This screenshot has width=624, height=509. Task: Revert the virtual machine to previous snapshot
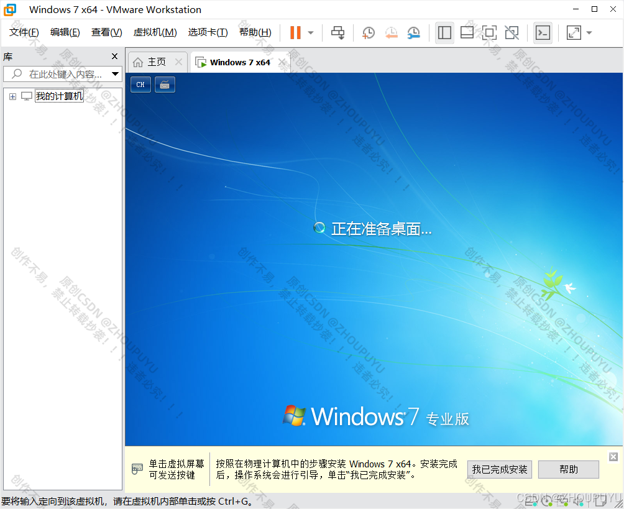coord(391,33)
